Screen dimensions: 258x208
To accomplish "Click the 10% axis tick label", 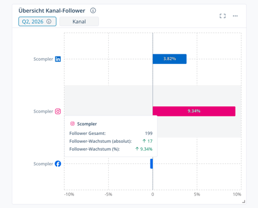I will tap(237, 194).
